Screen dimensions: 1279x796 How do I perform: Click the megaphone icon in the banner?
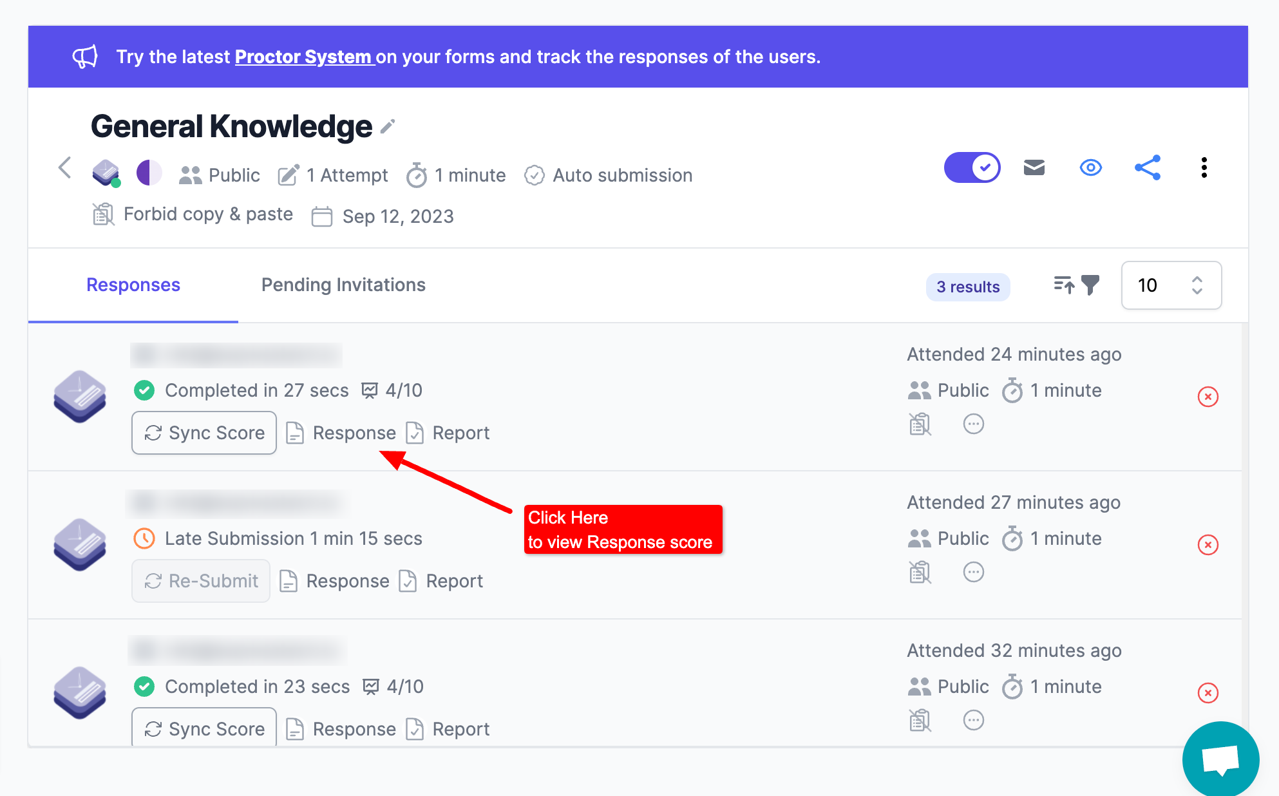[x=86, y=56]
